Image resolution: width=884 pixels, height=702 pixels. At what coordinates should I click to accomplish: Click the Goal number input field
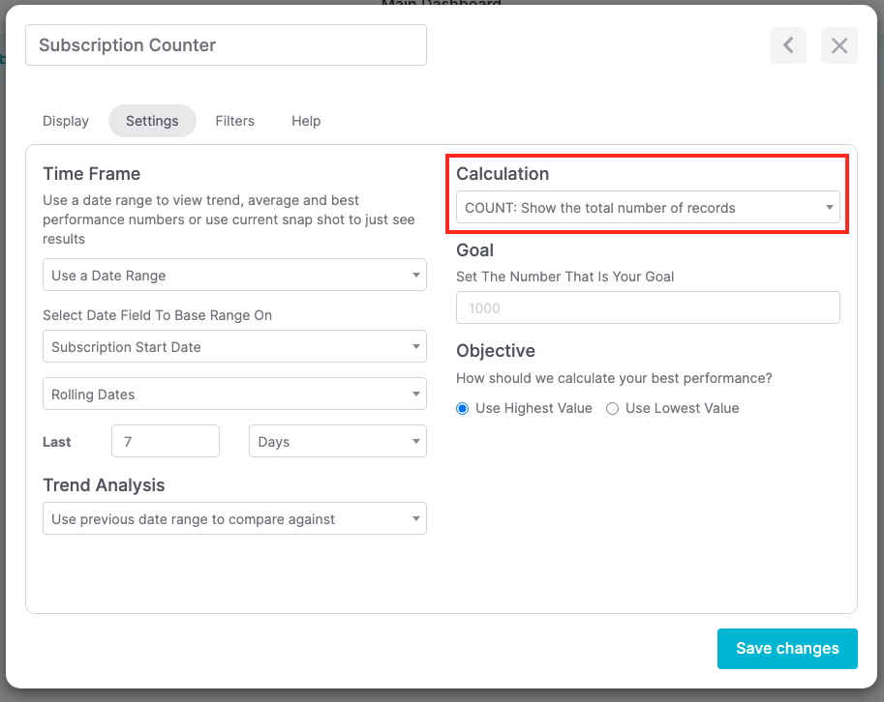pos(647,308)
